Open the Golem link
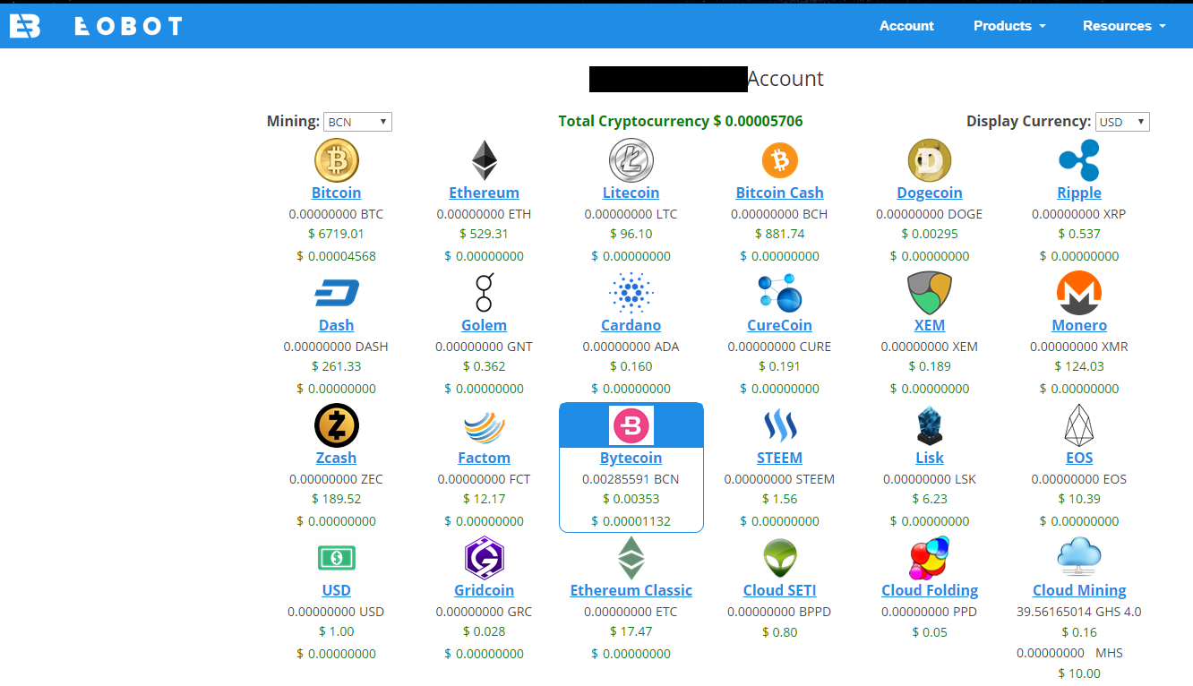The image size is (1193, 686). pyautogui.click(x=485, y=325)
